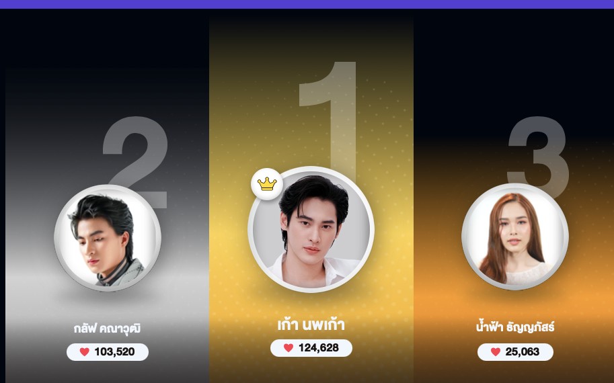
Task: Open the second-place contestant's profile photo
Action: click(x=108, y=238)
